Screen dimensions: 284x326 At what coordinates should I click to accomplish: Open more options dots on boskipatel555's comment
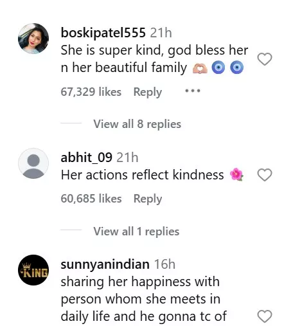coord(193,91)
